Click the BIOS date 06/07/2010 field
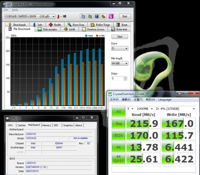The image size is (200, 175). click(59, 171)
